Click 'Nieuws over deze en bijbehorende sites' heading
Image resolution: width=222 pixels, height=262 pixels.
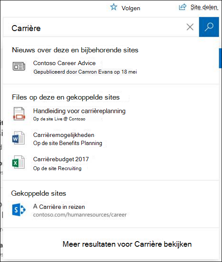pos(75,50)
